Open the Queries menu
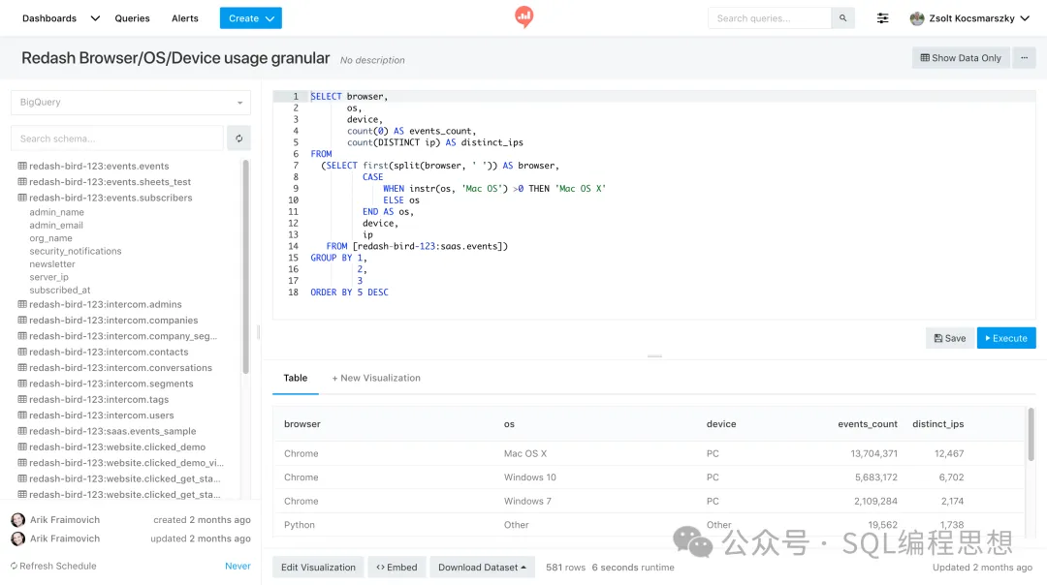 132,18
